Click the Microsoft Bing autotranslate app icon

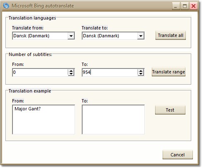(x=6, y=6)
